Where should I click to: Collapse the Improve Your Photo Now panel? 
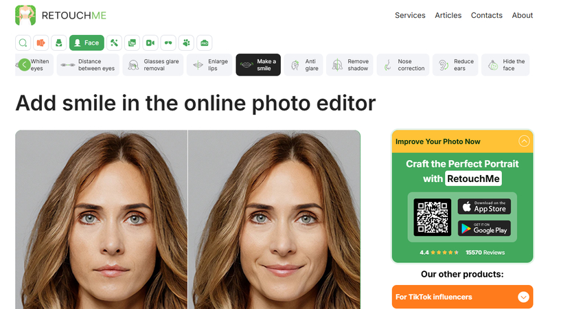(524, 141)
